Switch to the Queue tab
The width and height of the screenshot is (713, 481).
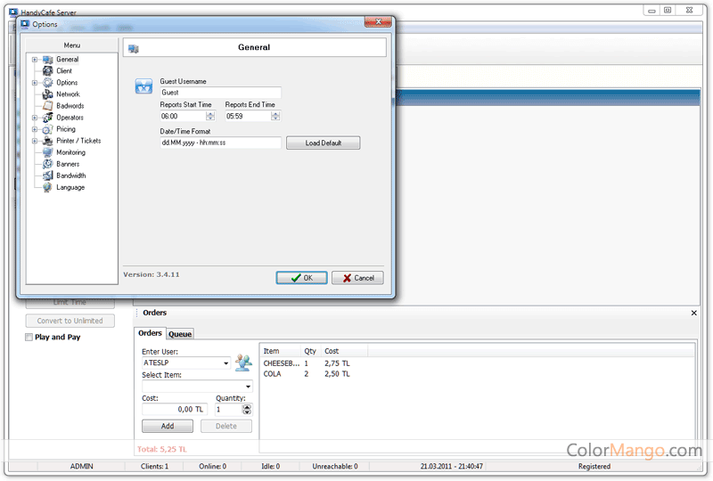(x=180, y=334)
